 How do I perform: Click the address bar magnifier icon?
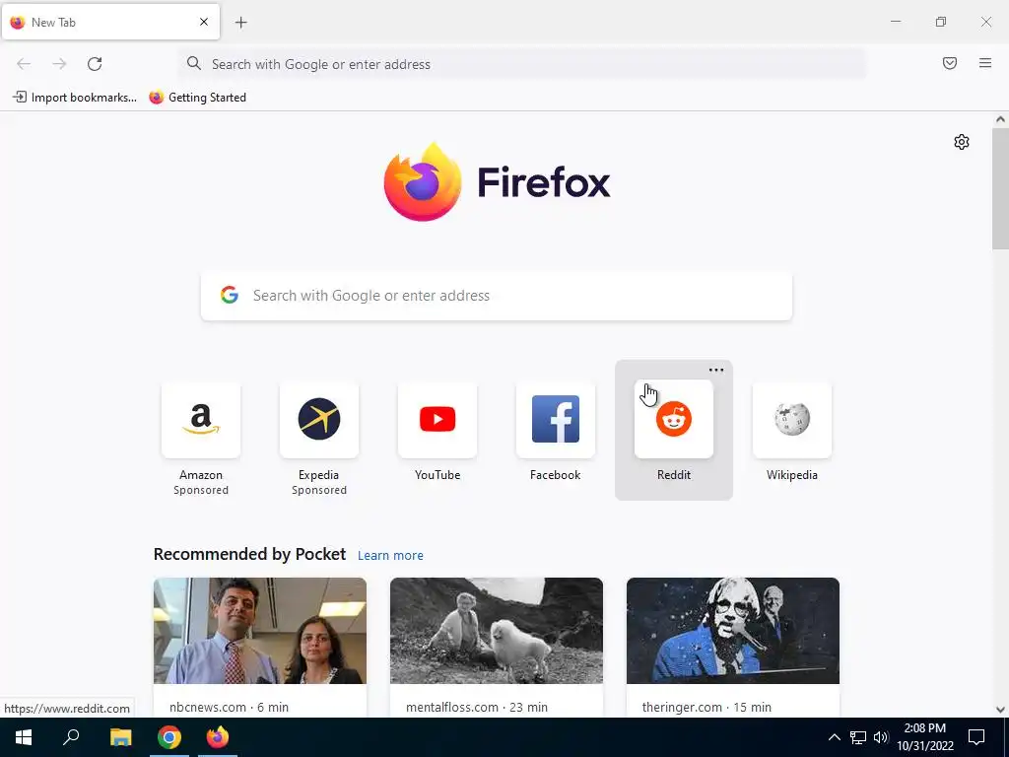pos(194,63)
